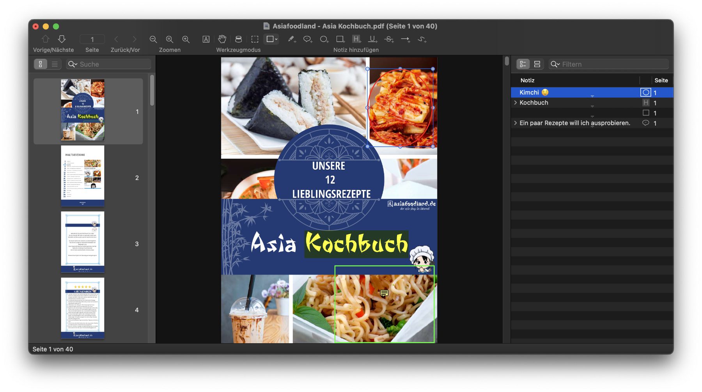This screenshot has height=392, width=702.
Task: Add an arrow line note
Action: (x=406, y=39)
